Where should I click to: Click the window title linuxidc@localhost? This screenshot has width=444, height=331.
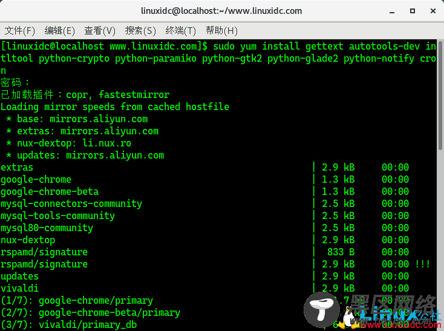tap(221, 11)
